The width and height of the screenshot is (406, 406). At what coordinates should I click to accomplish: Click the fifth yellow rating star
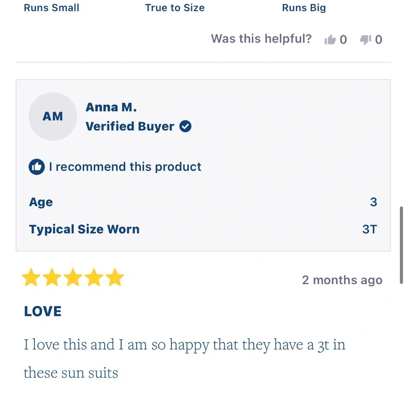click(115, 277)
